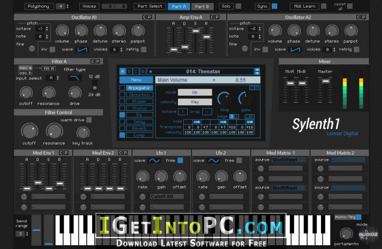382x249 pixels.
Task: Toggle warm drive in Filter Control
Action: coord(89,120)
